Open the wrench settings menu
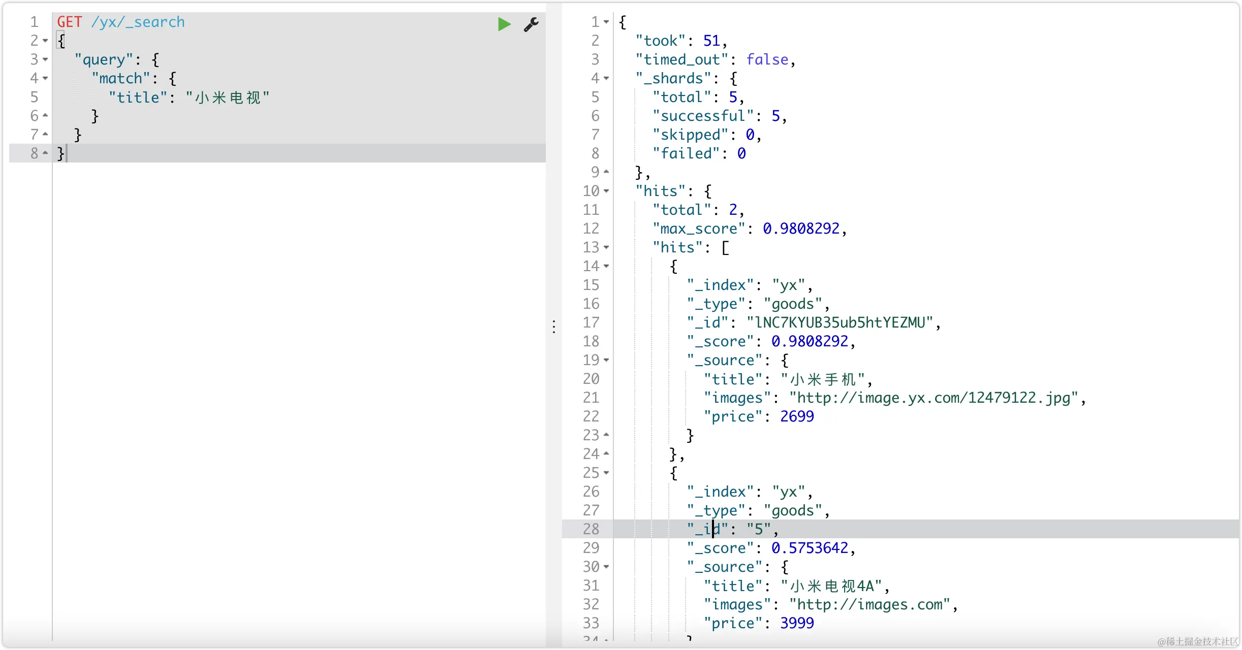This screenshot has width=1242, height=650. [x=531, y=24]
